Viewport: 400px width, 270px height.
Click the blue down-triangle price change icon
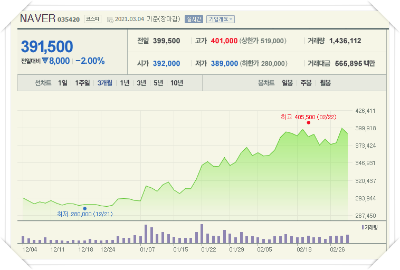(45, 61)
